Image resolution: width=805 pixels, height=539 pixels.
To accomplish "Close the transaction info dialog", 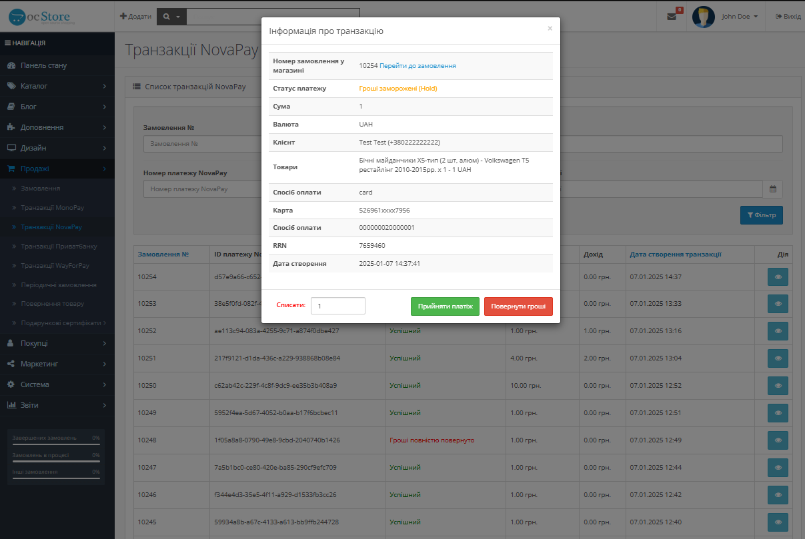I will pyautogui.click(x=550, y=28).
